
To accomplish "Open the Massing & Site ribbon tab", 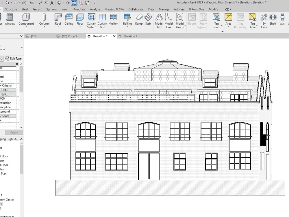I will point(114,9).
